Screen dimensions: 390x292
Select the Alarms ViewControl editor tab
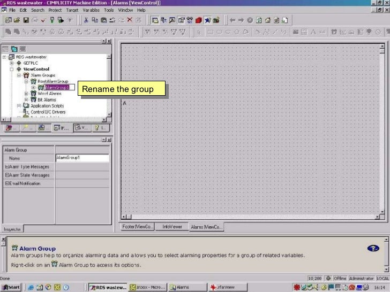point(206,227)
